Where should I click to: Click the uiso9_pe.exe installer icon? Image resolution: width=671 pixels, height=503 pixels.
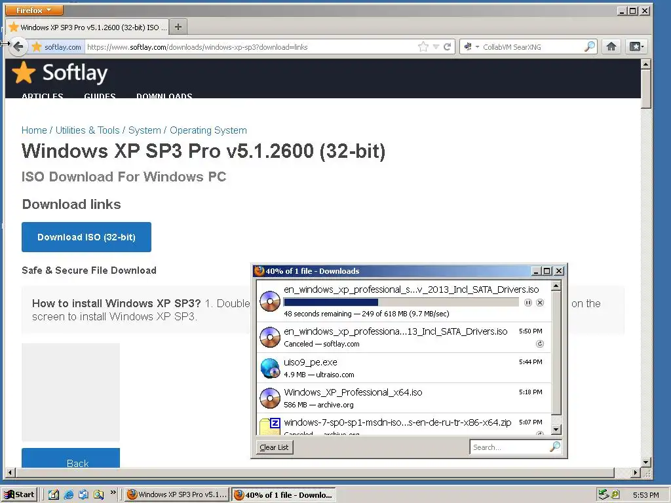tap(270, 368)
